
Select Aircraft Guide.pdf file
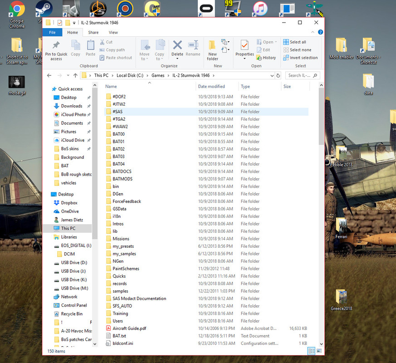click(206, 329)
